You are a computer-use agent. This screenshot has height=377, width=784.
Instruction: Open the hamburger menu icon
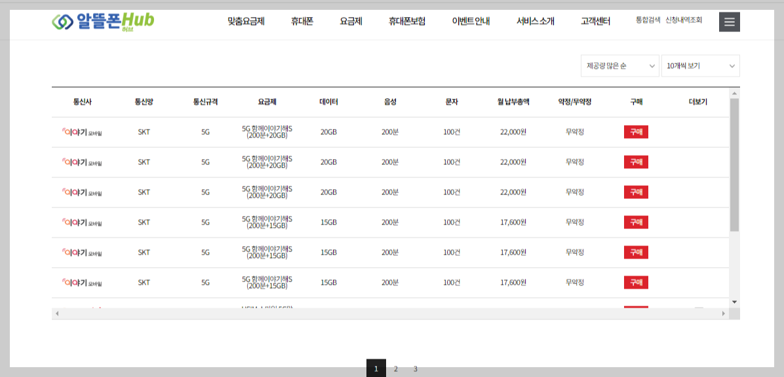[x=730, y=22]
